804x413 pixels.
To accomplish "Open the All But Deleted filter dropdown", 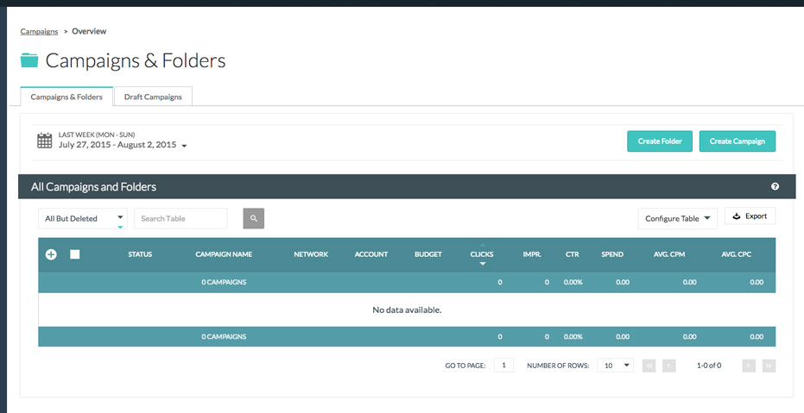I will [x=83, y=219].
